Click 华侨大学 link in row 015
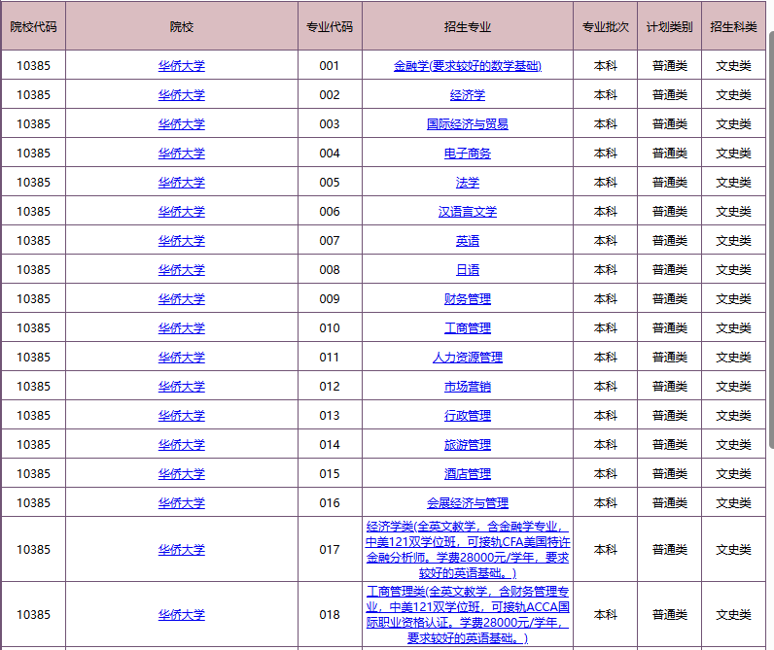Image resolution: width=774 pixels, height=650 pixels. pos(181,473)
